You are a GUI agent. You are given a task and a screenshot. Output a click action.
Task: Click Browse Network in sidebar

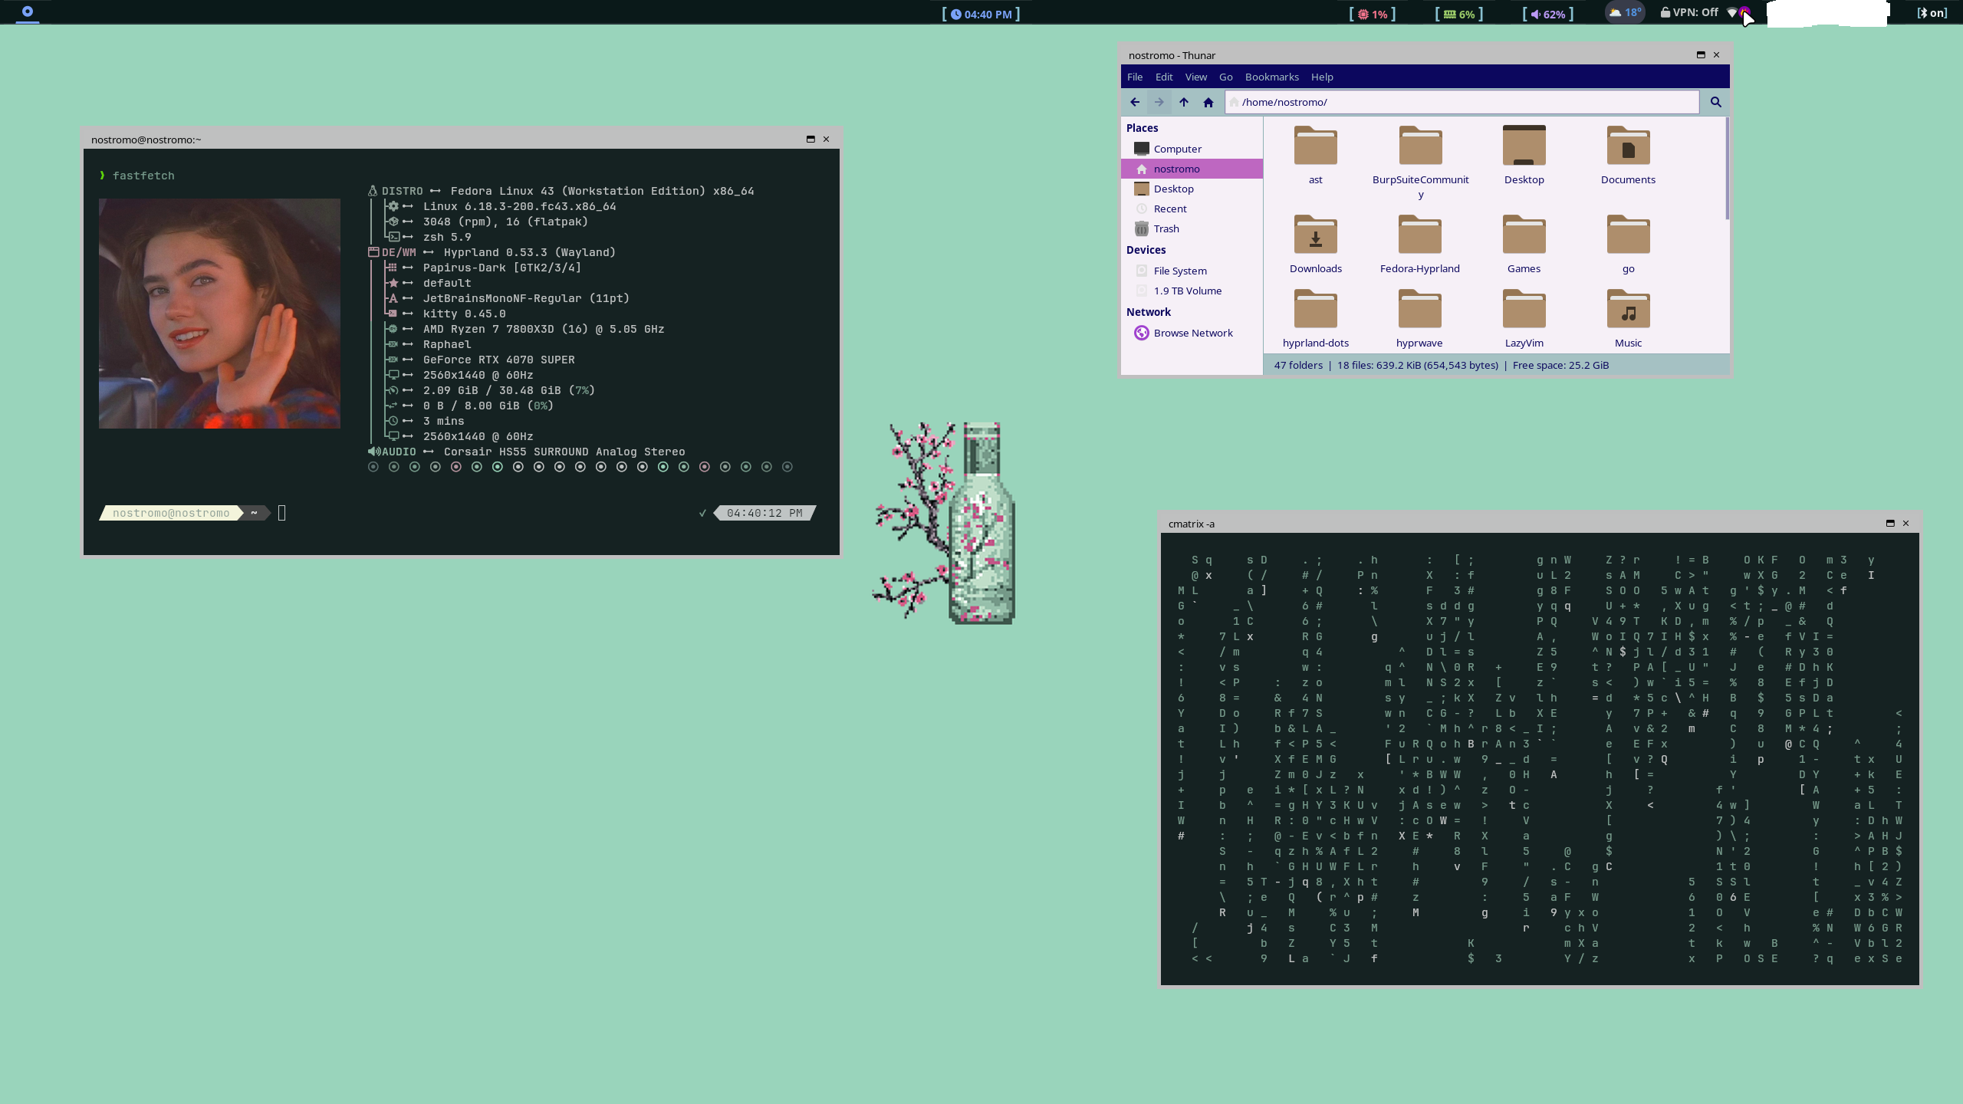click(1192, 333)
